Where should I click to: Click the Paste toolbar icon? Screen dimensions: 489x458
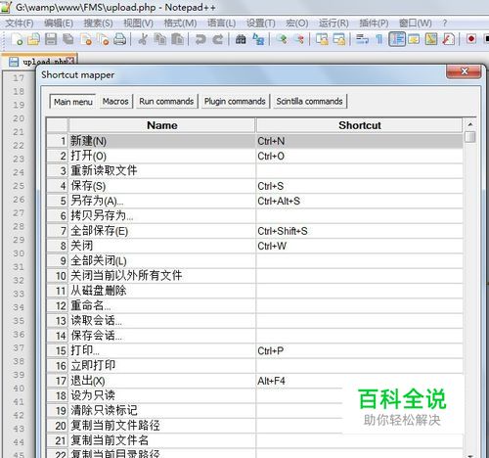[177, 39]
